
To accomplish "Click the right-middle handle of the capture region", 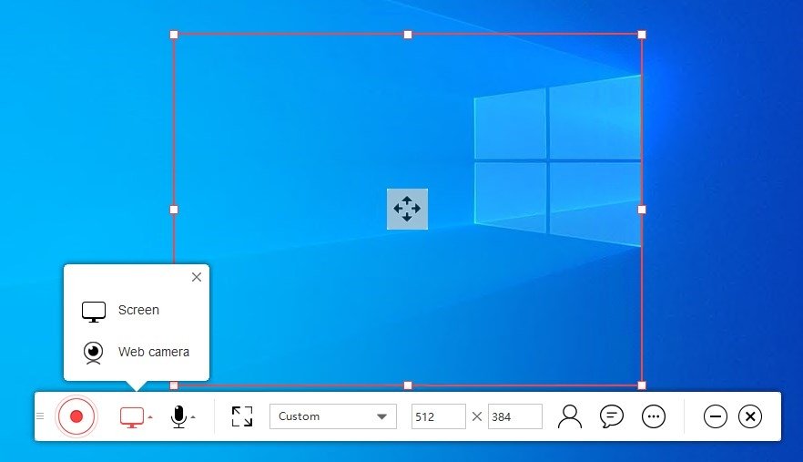I will [642, 210].
